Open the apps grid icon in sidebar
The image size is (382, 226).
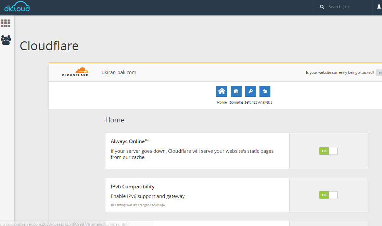(x=5, y=23)
